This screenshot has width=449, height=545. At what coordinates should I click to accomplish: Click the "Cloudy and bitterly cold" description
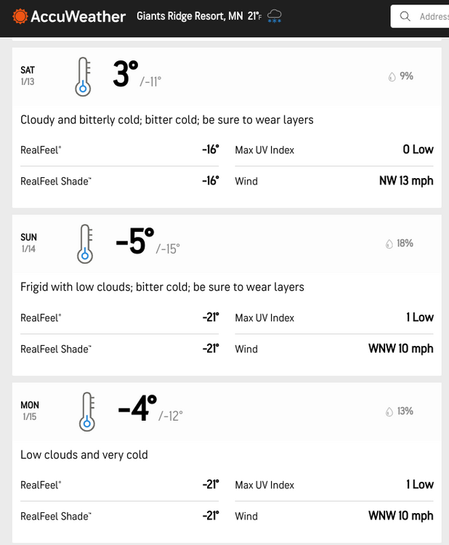[167, 119]
